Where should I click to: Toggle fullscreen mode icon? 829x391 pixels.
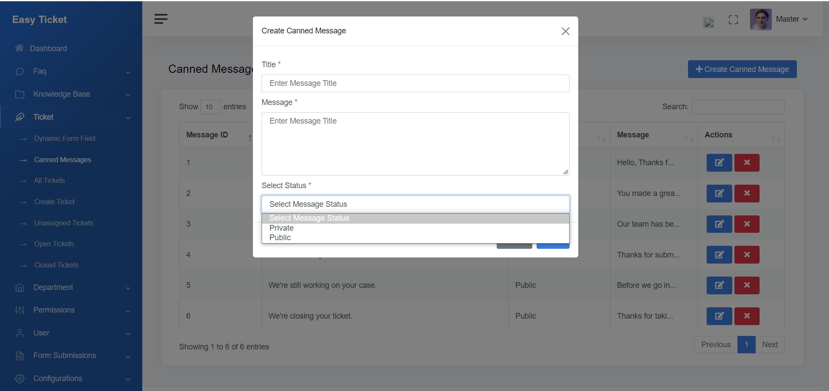click(x=733, y=20)
